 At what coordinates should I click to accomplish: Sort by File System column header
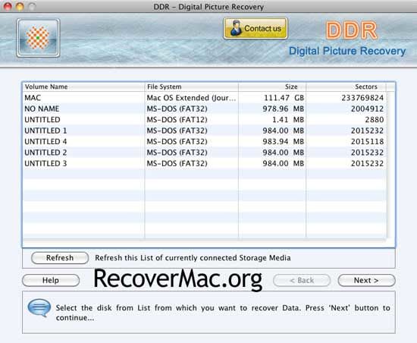pyautogui.click(x=192, y=87)
